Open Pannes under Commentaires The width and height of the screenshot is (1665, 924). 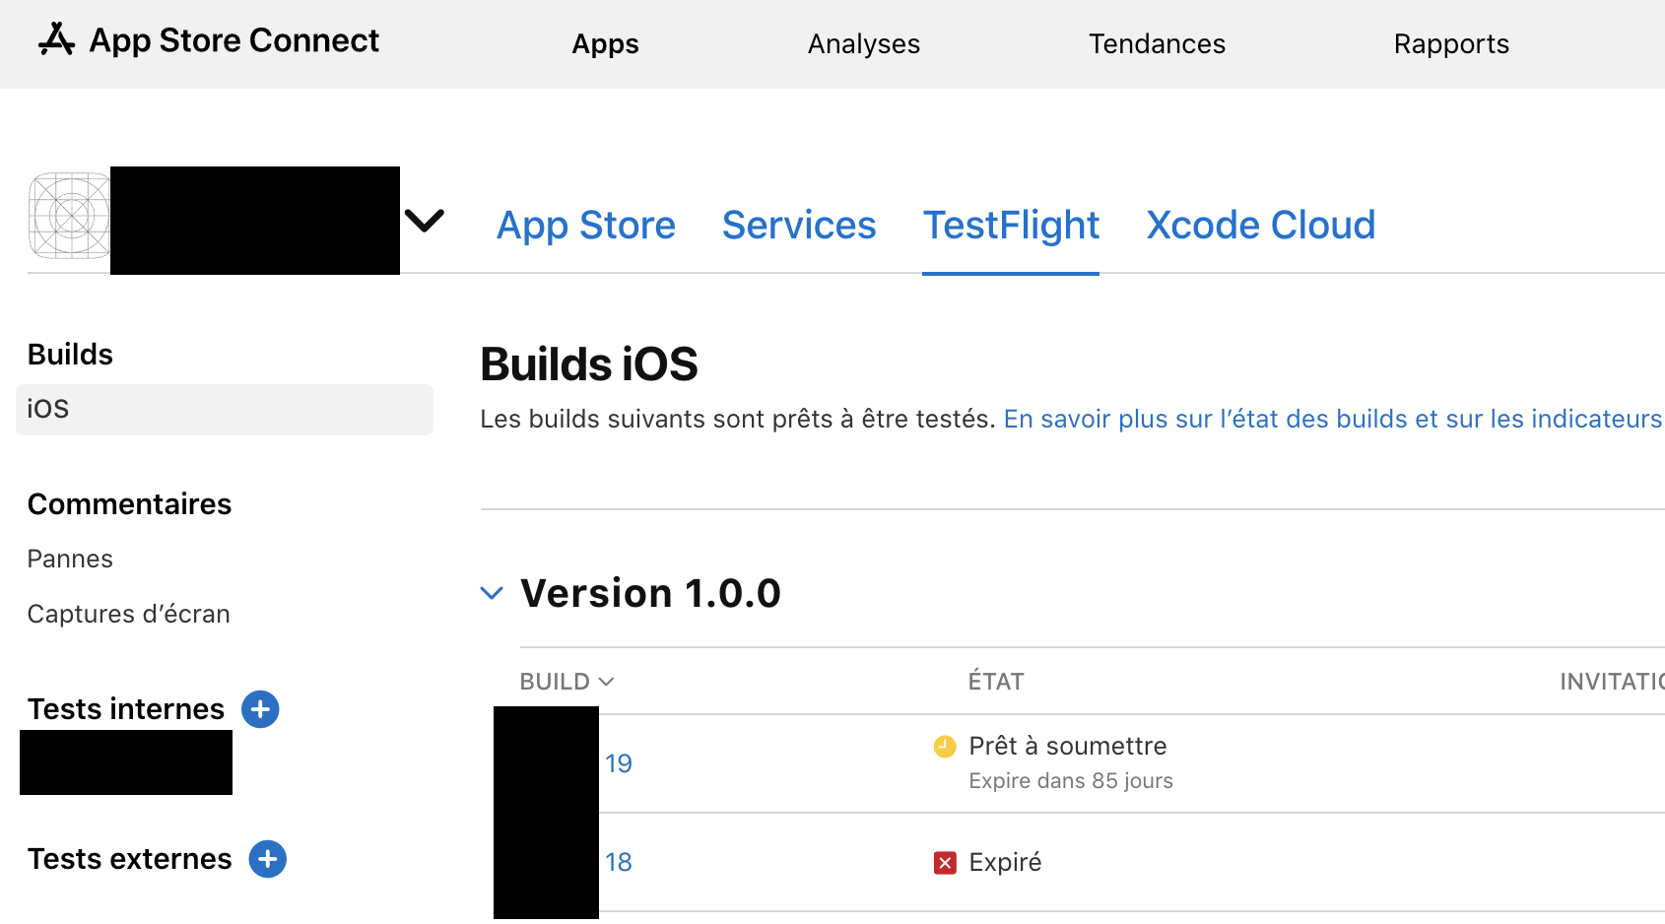point(70,560)
